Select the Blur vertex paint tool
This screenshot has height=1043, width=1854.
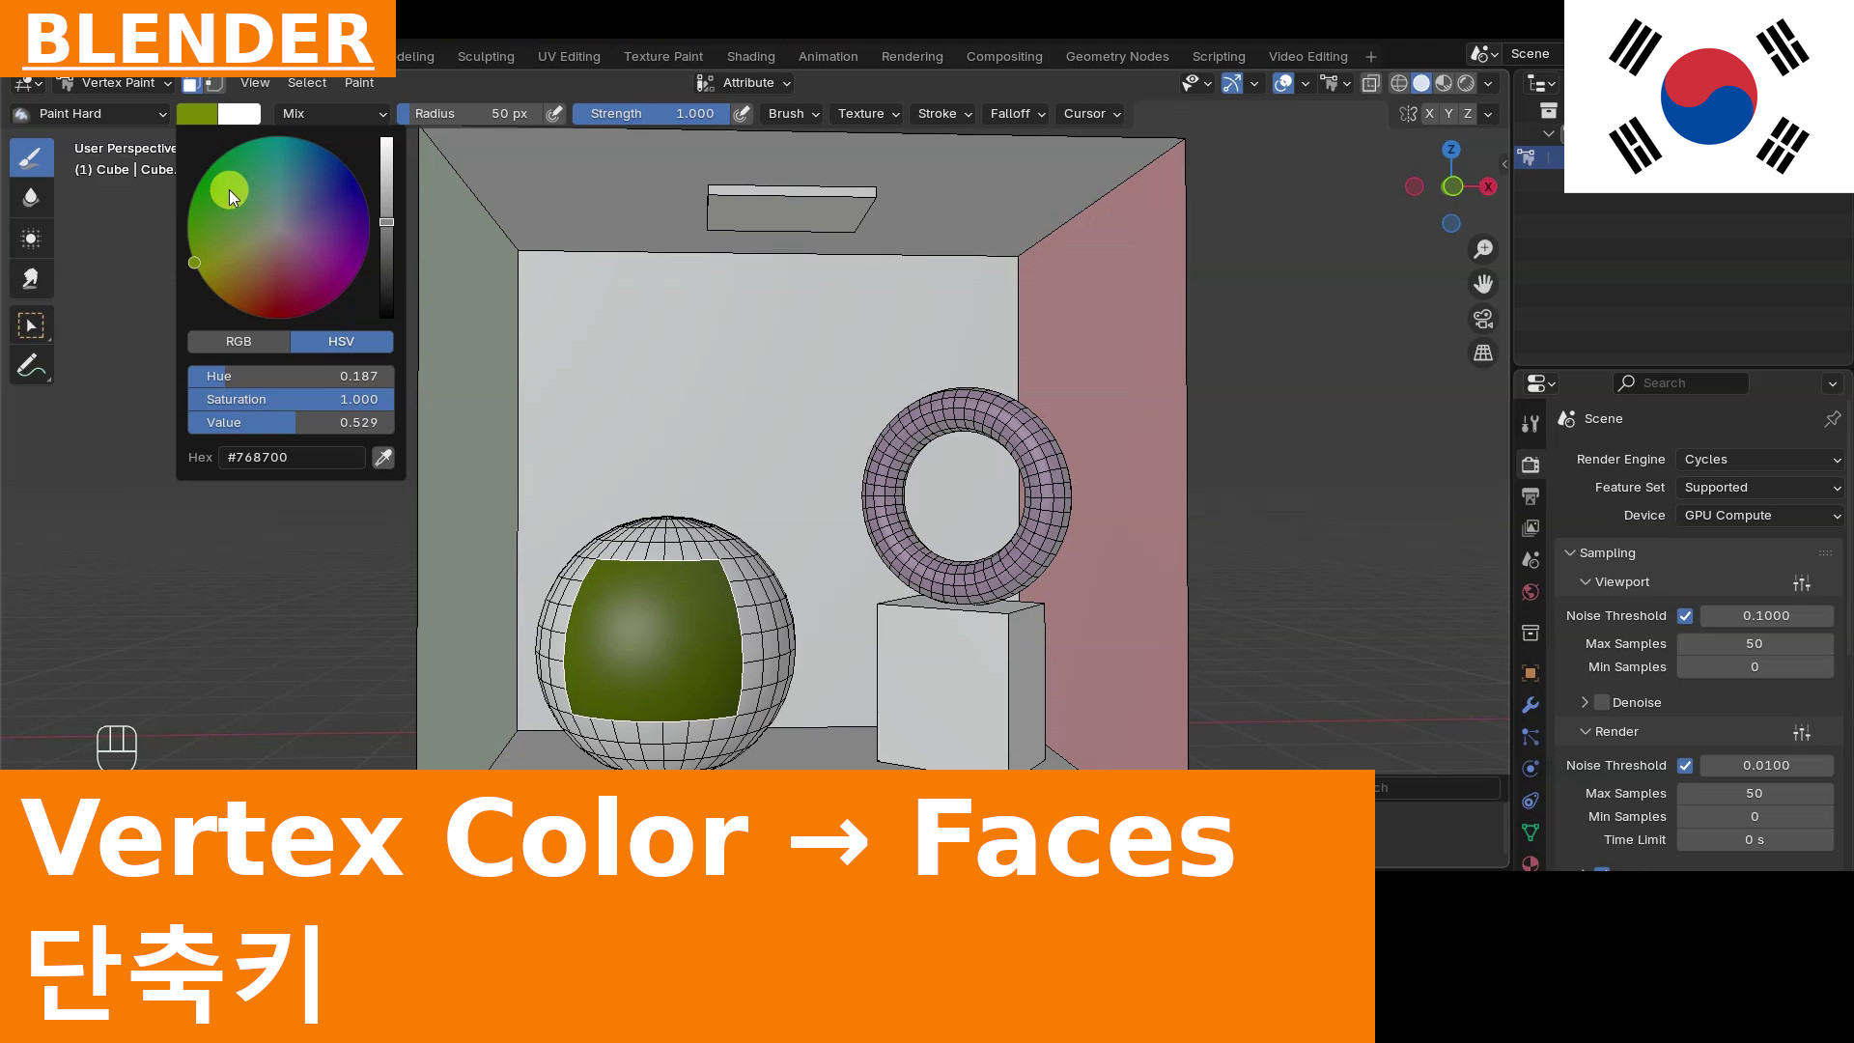click(31, 198)
